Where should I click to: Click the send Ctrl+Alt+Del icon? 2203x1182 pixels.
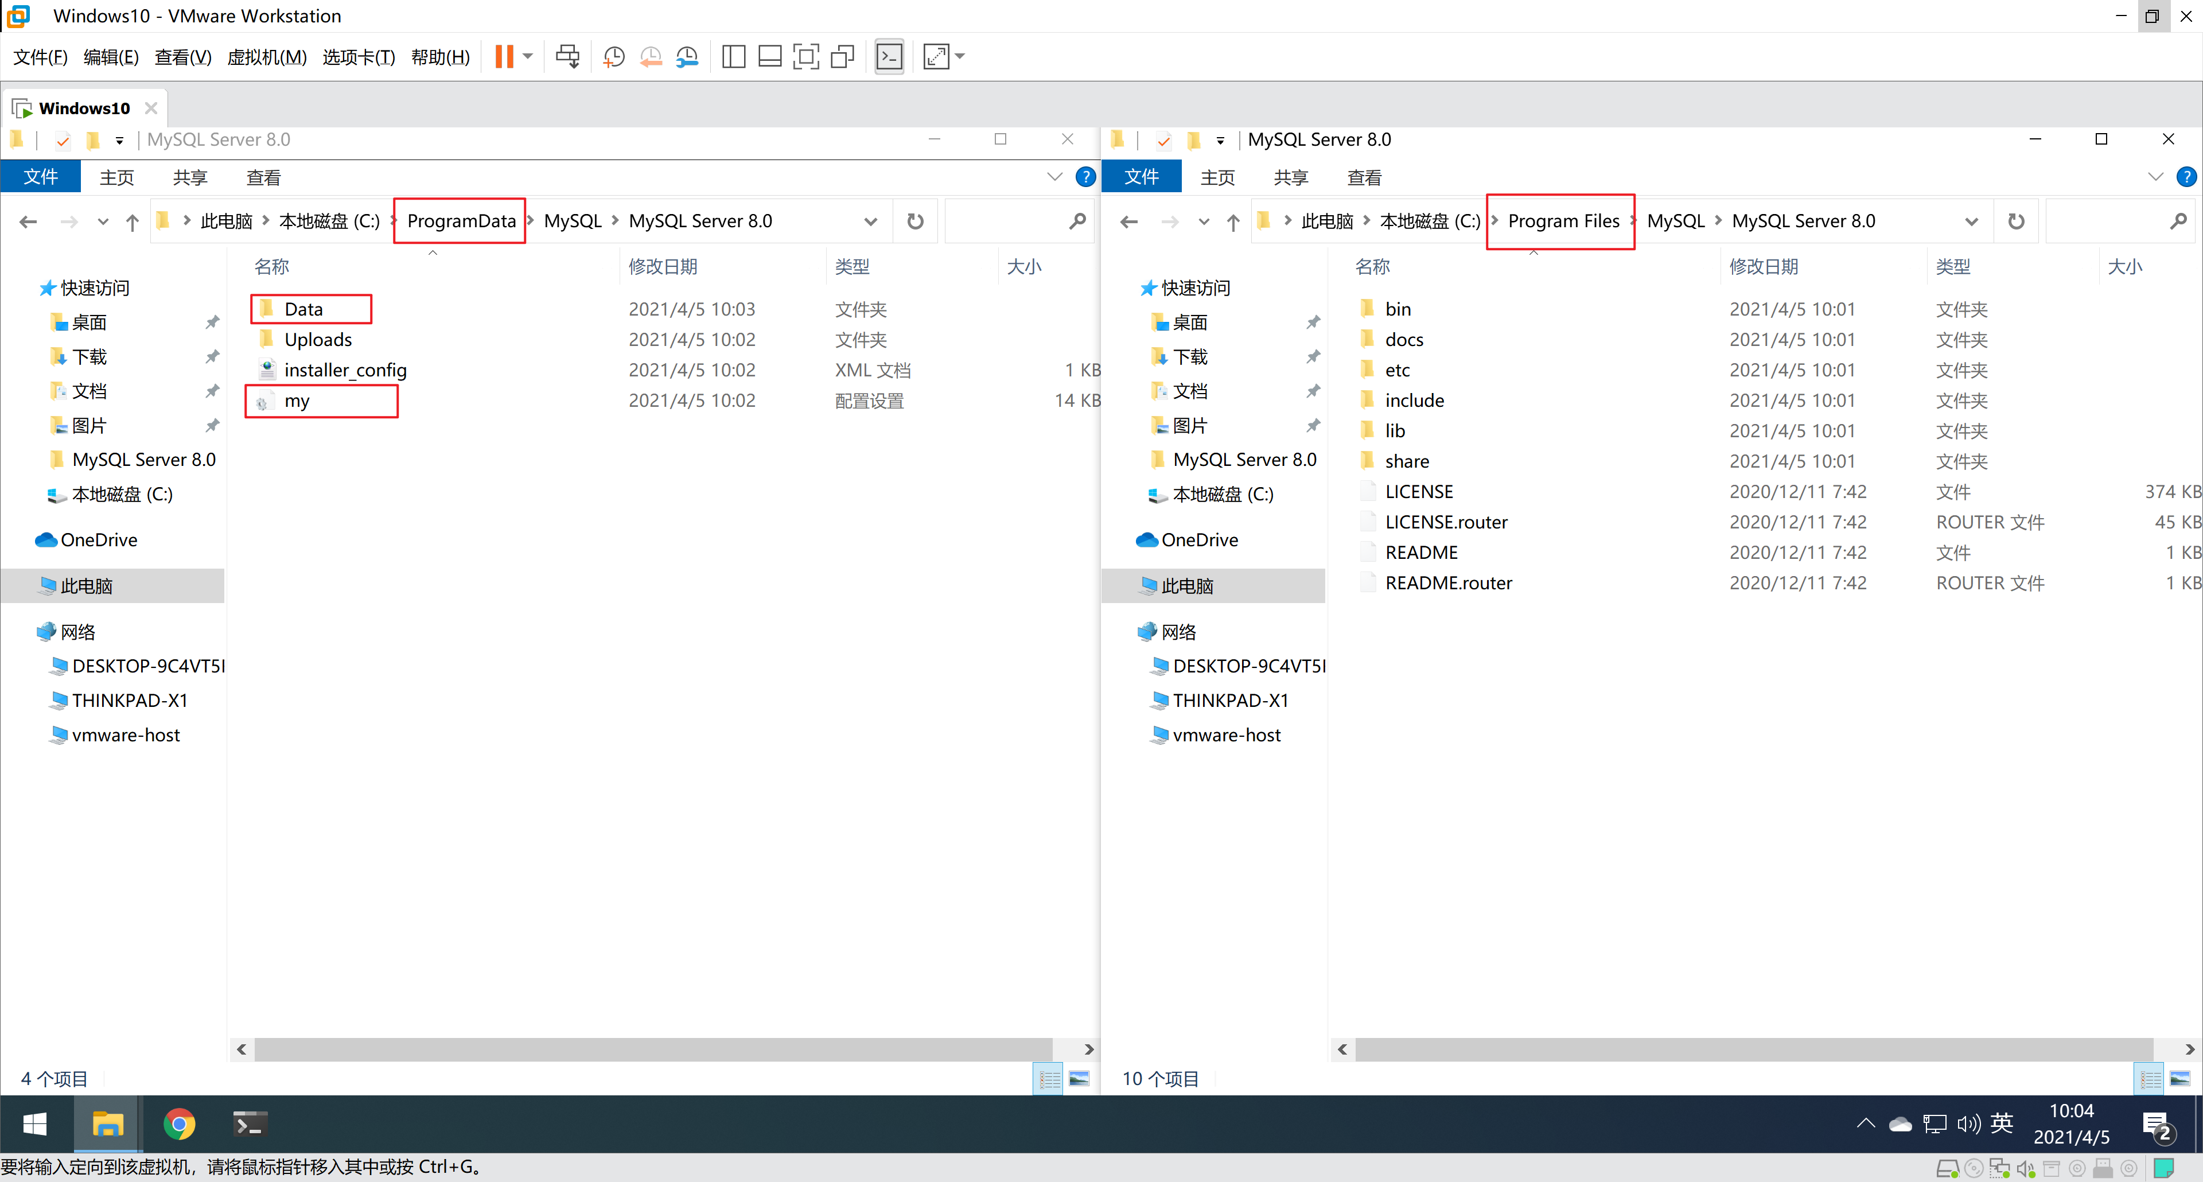pos(567,57)
